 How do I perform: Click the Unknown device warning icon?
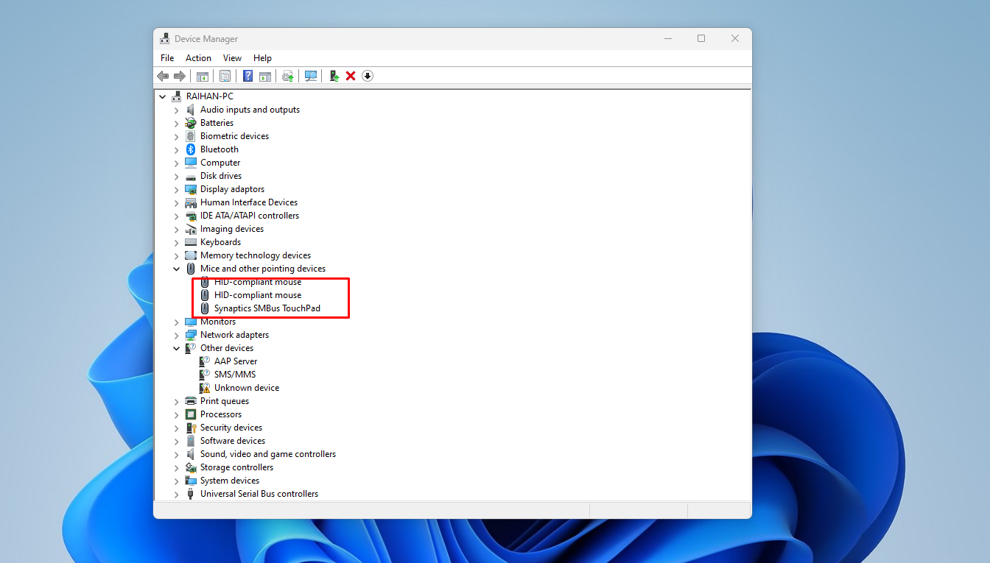[x=205, y=388]
